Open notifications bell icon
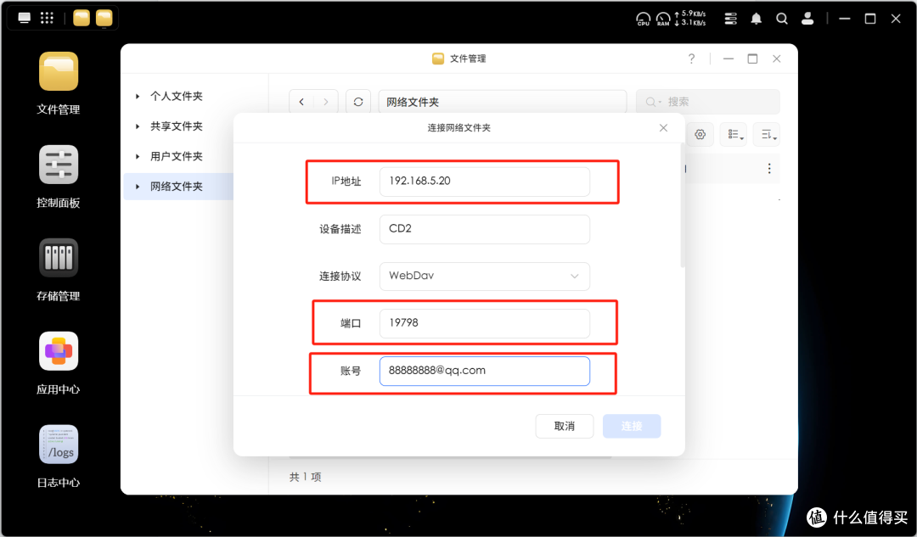 click(x=757, y=19)
